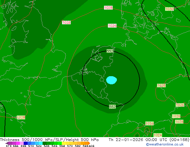
Task: Click the legend value 534
Action: [x=46, y=146]
